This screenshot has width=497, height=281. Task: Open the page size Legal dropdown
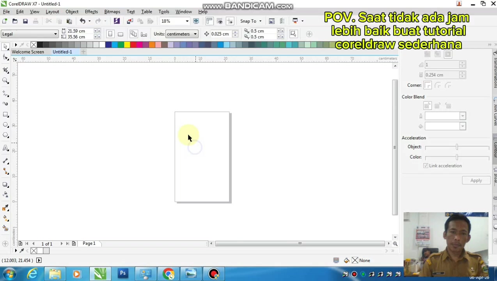pyautogui.click(x=55, y=34)
